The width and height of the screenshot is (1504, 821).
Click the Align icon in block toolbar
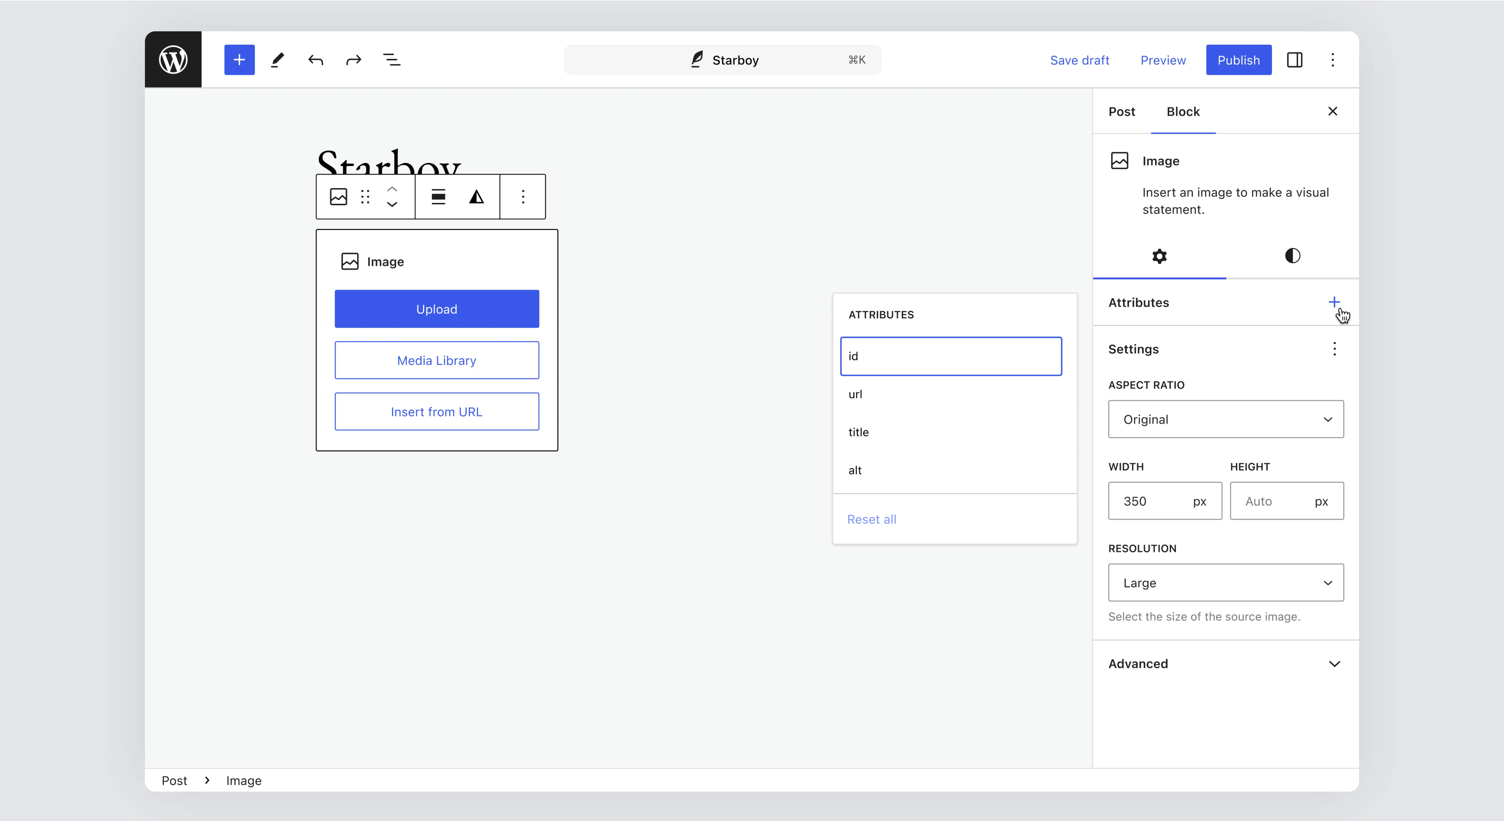[x=438, y=197]
